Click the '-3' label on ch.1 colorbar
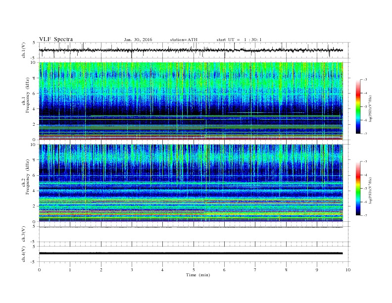 pyautogui.click(x=365, y=80)
